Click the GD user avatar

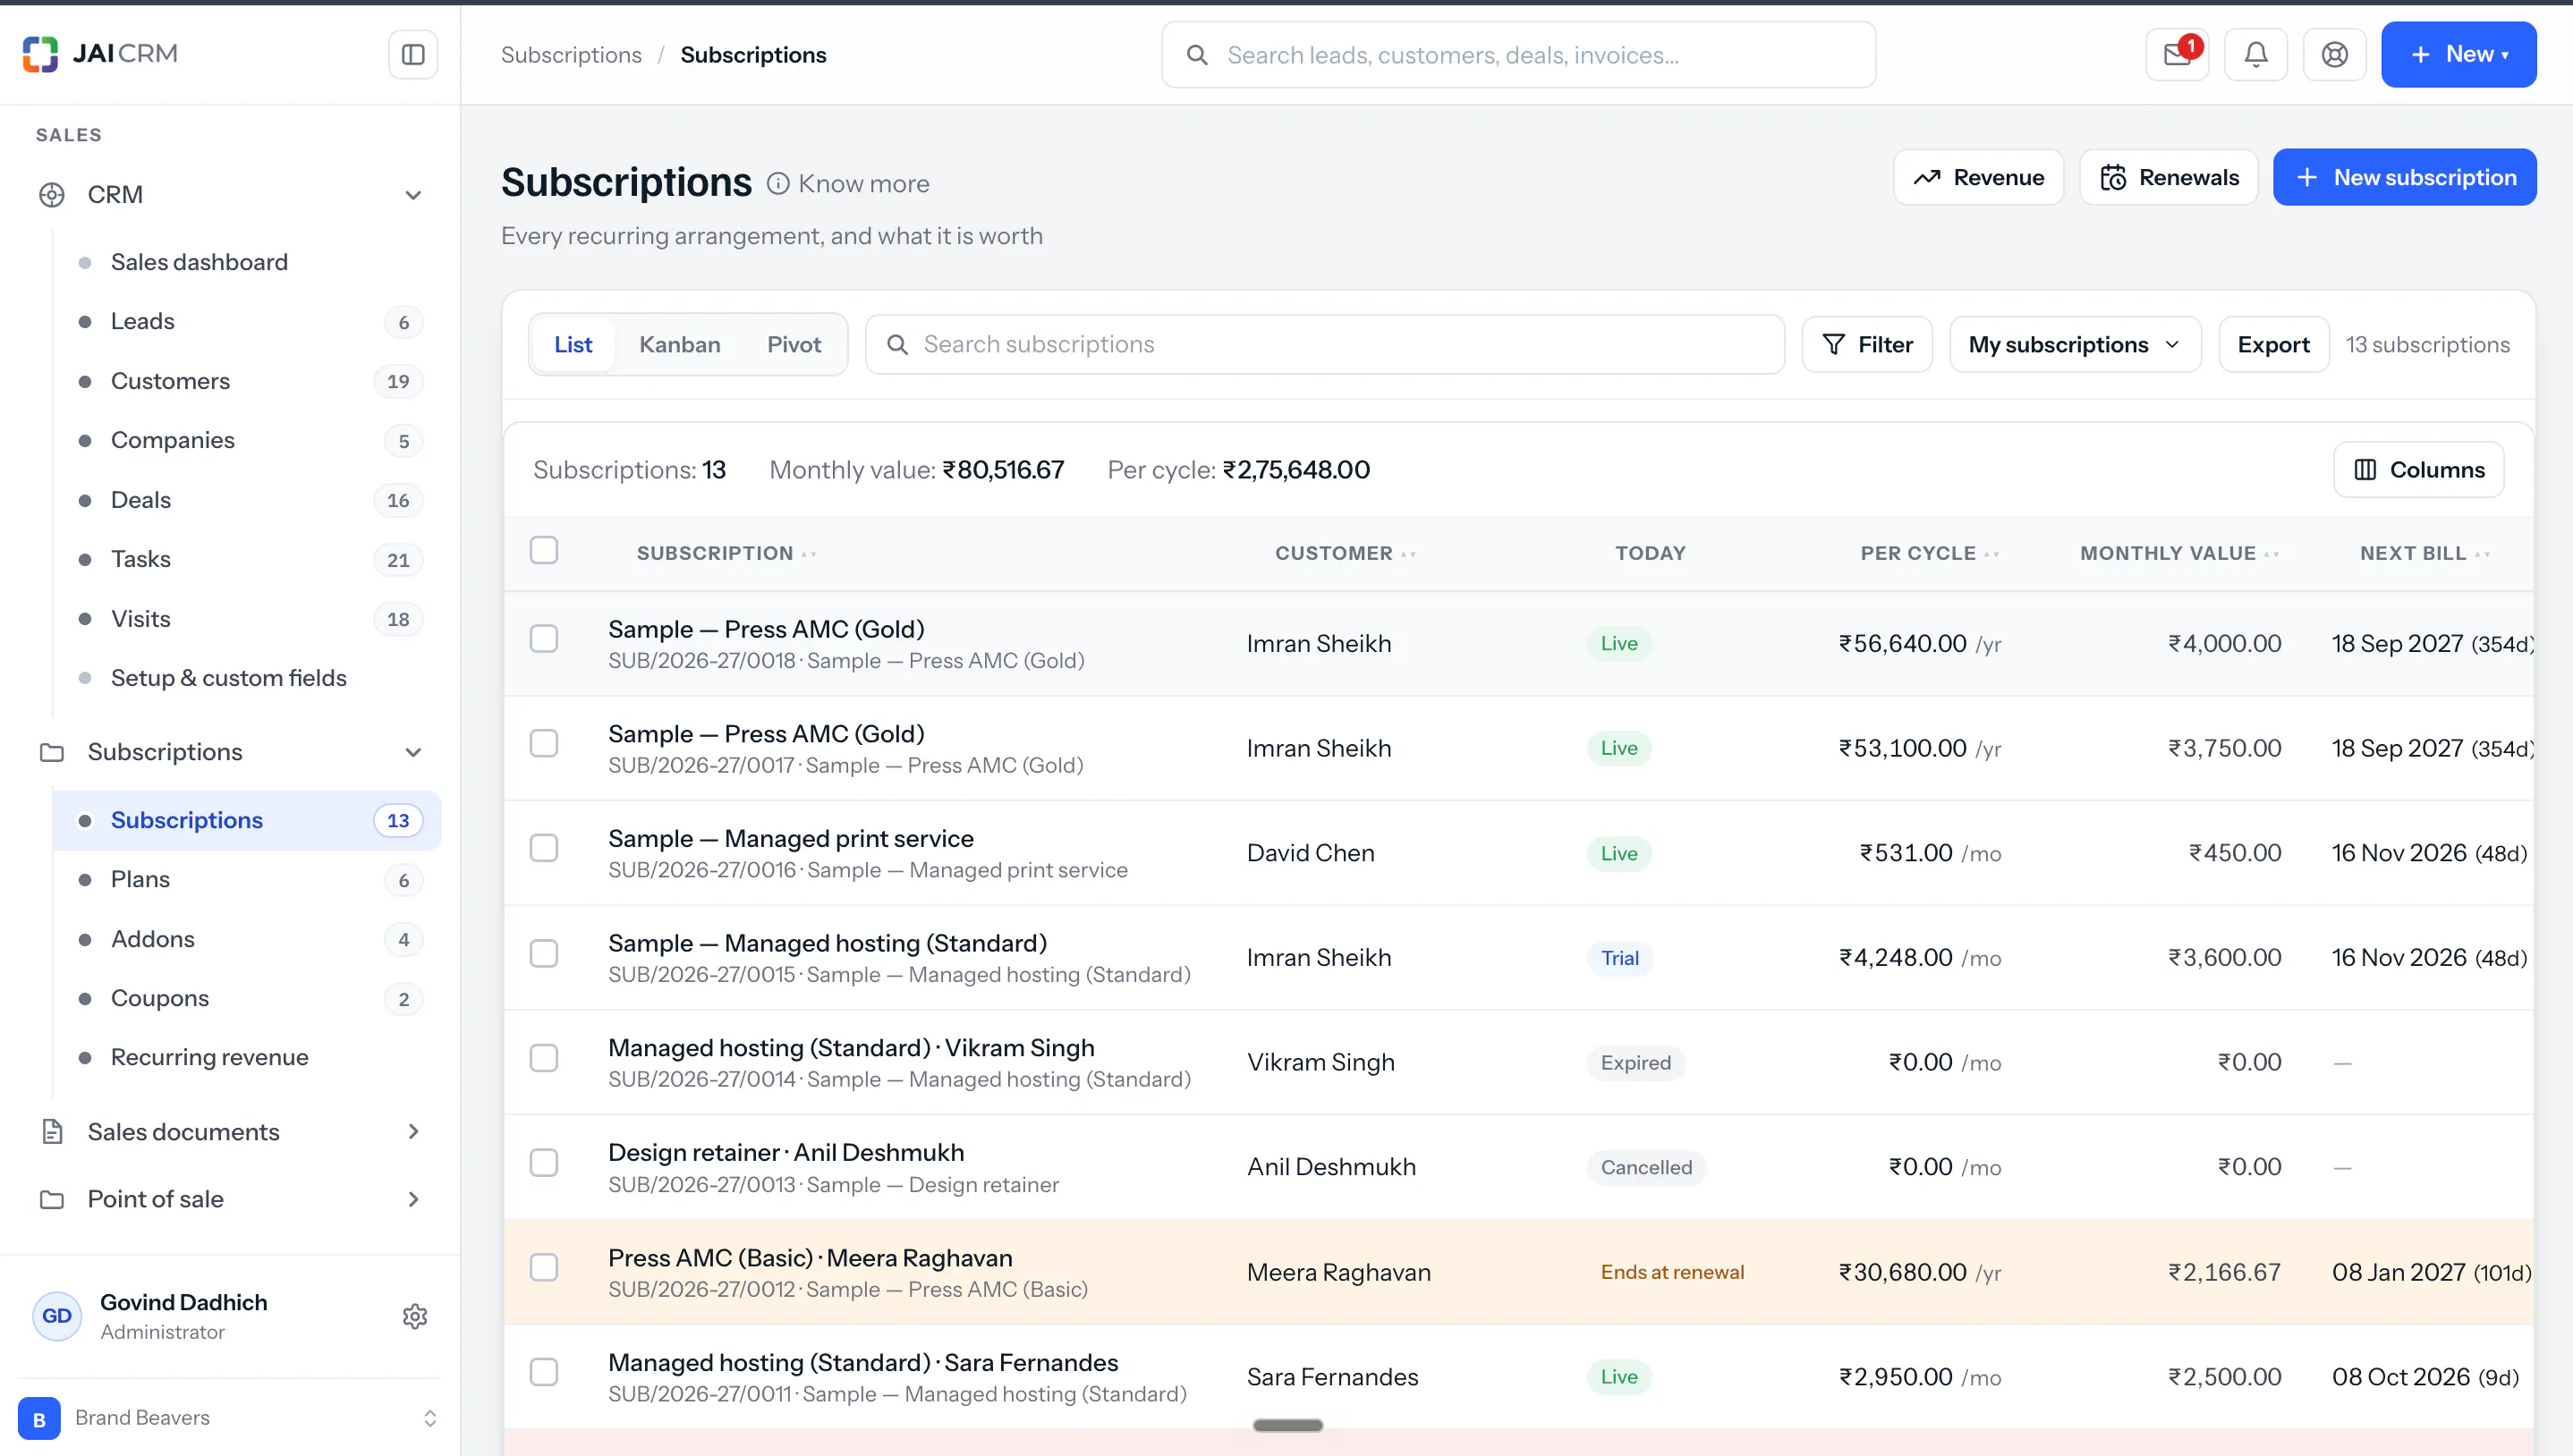click(x=57, y=1316)
